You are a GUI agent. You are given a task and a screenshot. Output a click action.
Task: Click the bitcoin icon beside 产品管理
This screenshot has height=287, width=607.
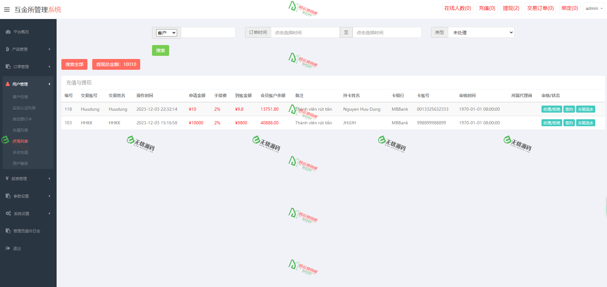coord(7,49)
